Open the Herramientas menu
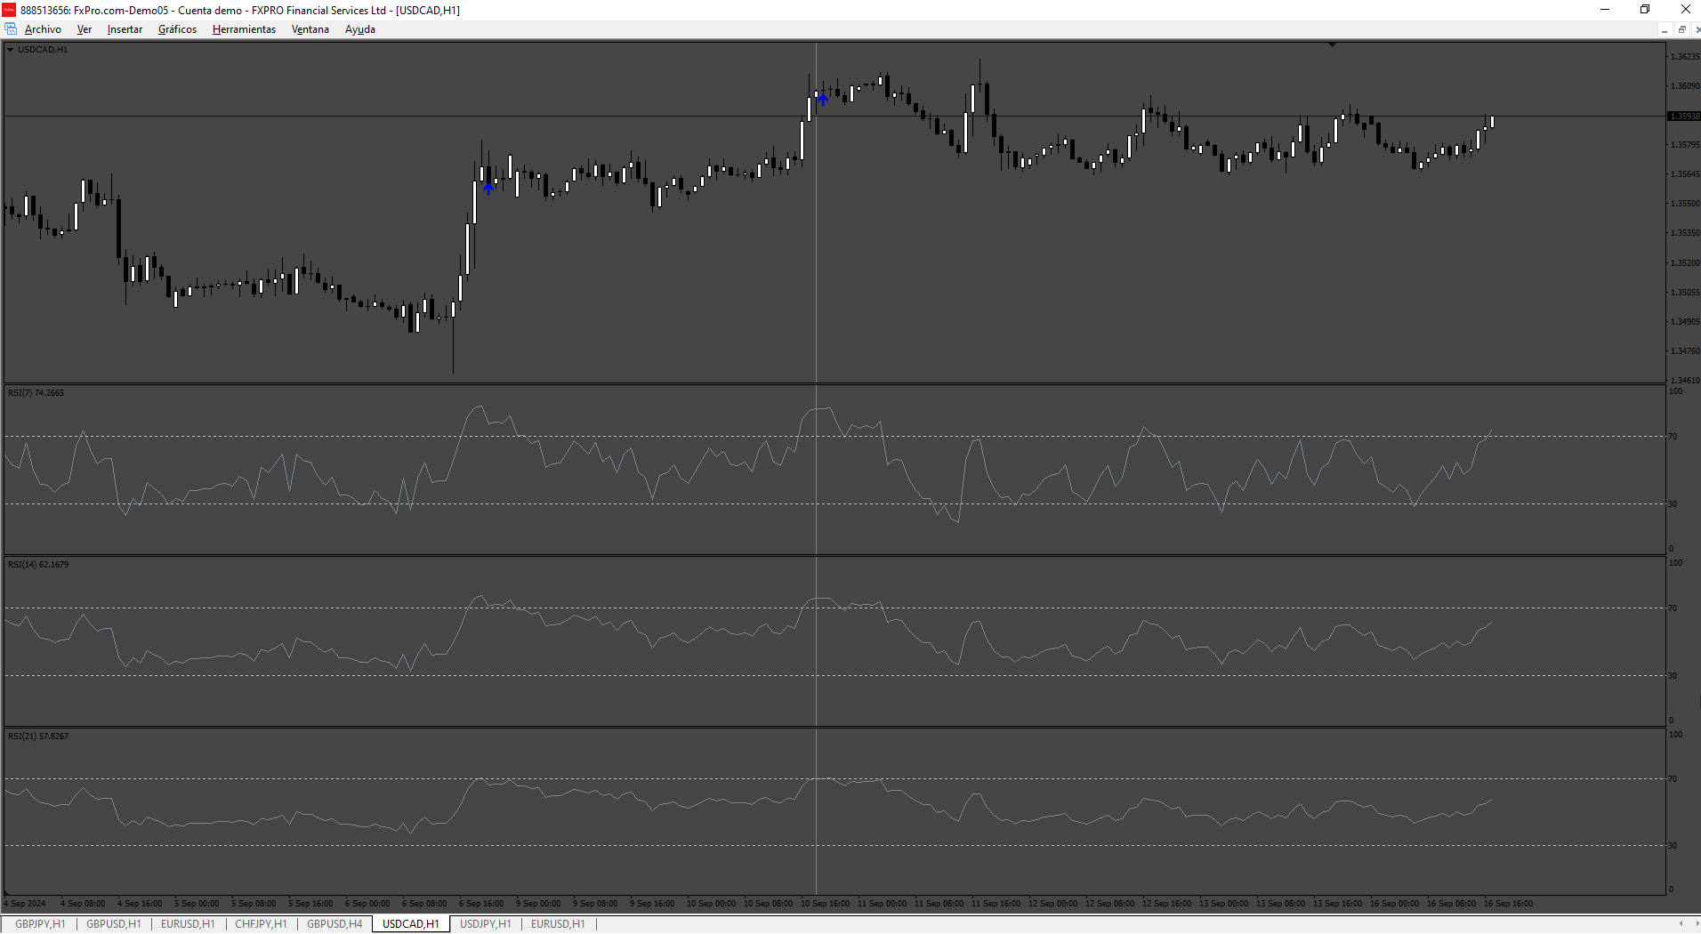This screenshot has height=934, width=1701. tap(244, 29)
